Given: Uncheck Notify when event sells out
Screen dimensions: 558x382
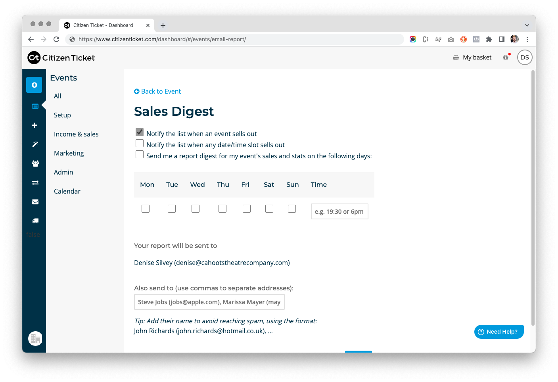Looking at the screenshot, I should click(x=140, y=132).
